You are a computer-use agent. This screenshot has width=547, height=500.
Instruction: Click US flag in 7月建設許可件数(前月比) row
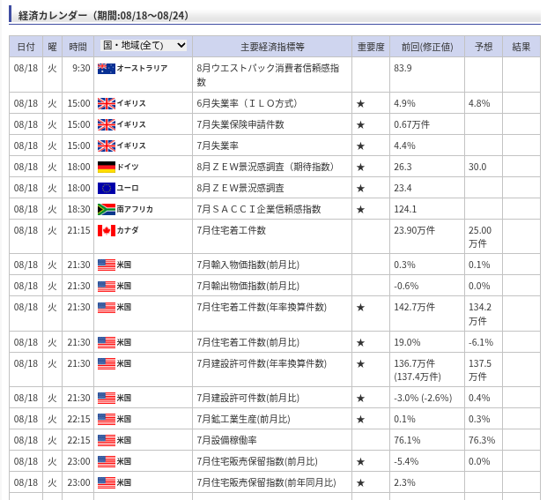point(107,398)
